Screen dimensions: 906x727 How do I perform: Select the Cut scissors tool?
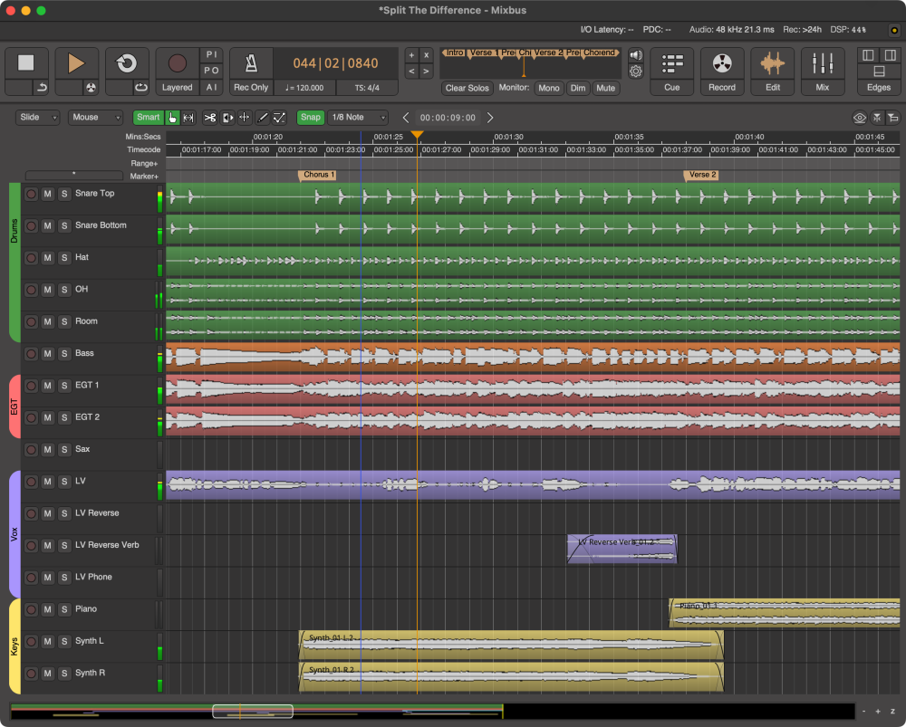pyautogui.click(x=210, y=117)
